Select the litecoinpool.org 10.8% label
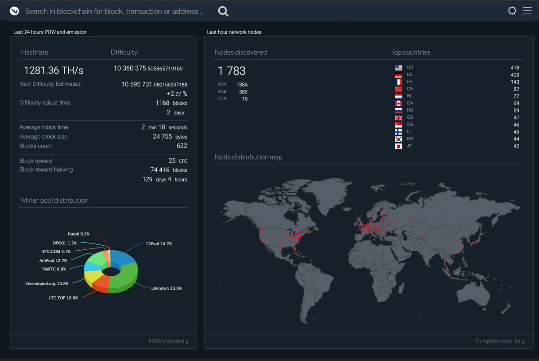The width and height of the screenshot is (539, 361). tap(47, 283)
